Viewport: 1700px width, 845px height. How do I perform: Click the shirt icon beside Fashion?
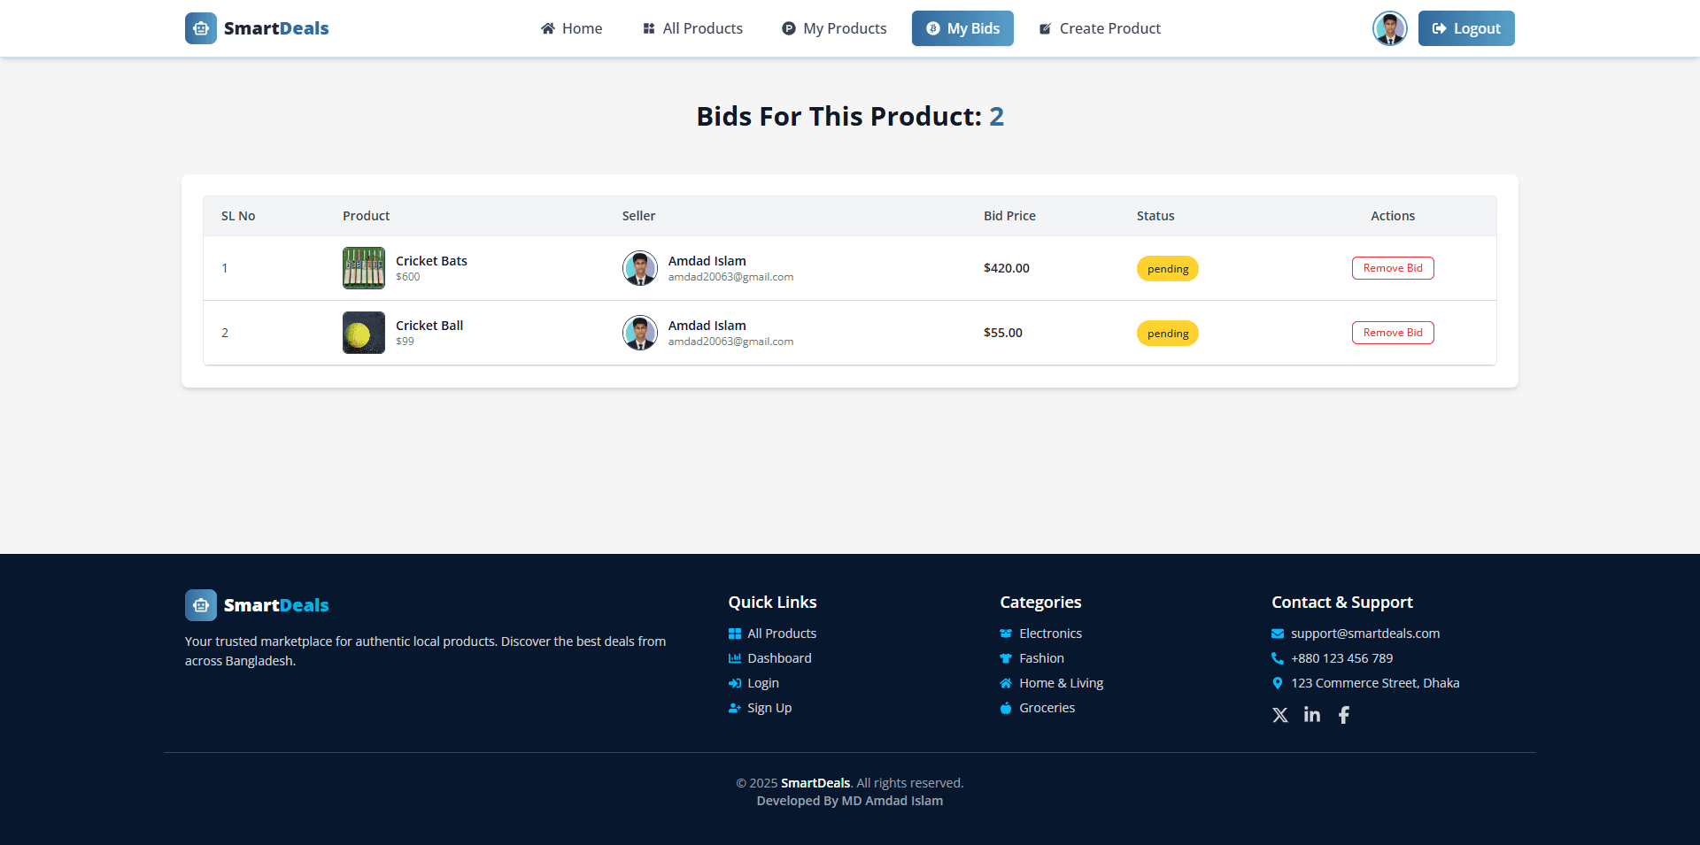click(1006, 658)
